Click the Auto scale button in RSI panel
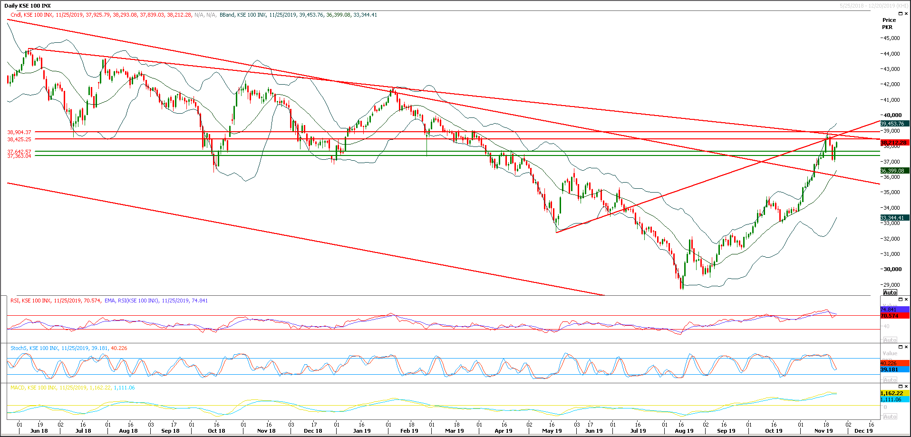This screenshot has height=437, width=911. pos(890,340)
